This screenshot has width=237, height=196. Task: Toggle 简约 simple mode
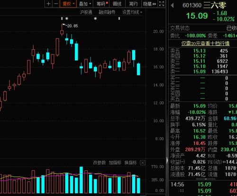click(133, 4)
